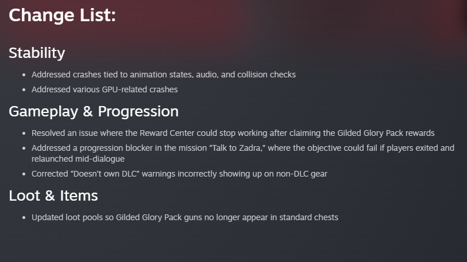The width and height of the screenshot is (467, 262).
Task: Click the bullet dot before the "Corrected" entry
Action: click(24, 174)
